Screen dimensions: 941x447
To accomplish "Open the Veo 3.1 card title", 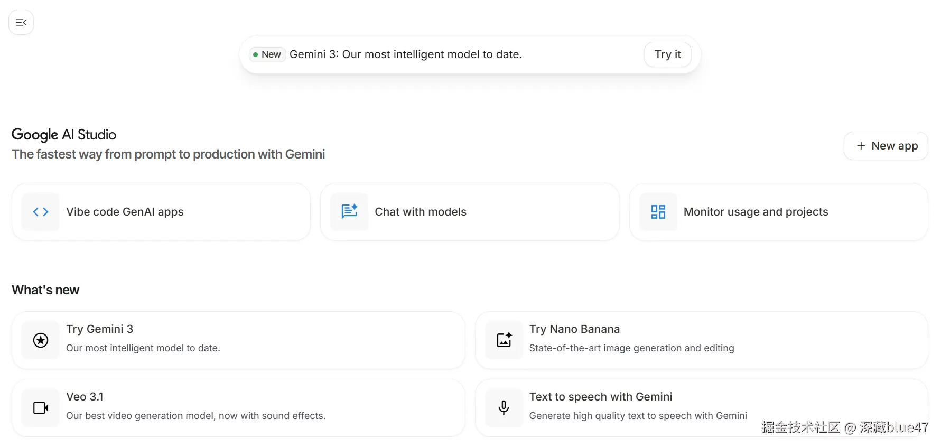I will (85, 397).
